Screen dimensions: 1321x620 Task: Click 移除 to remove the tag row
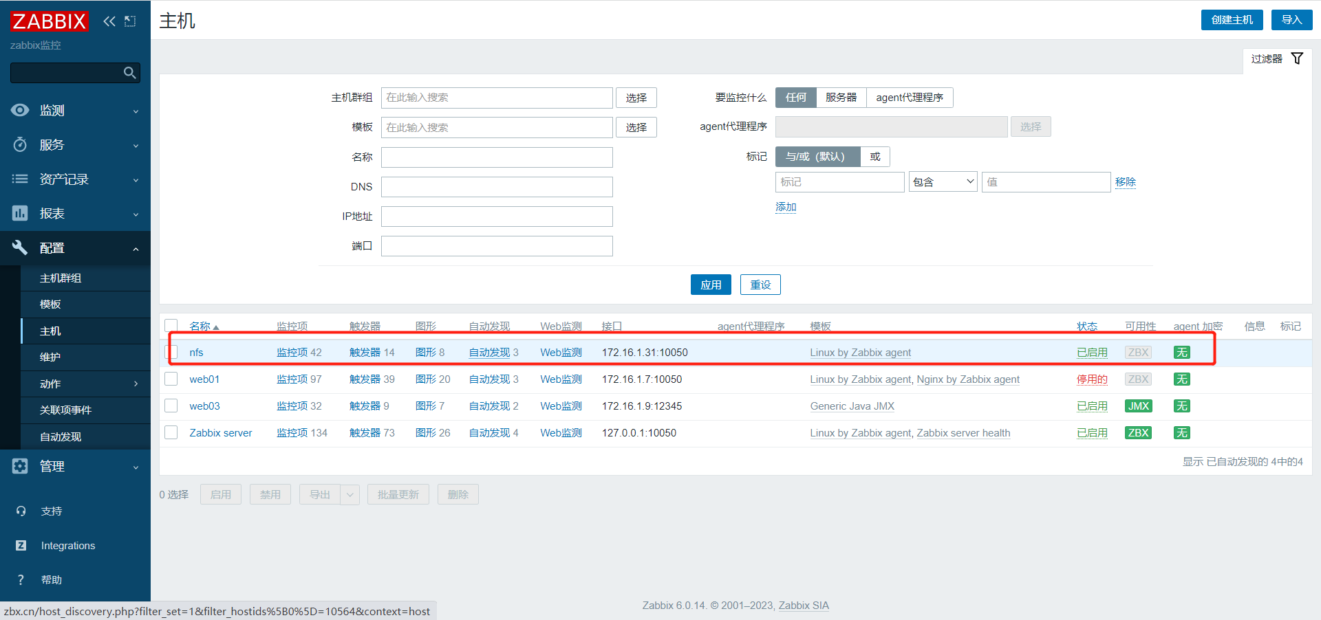(x=1126, y=182)
